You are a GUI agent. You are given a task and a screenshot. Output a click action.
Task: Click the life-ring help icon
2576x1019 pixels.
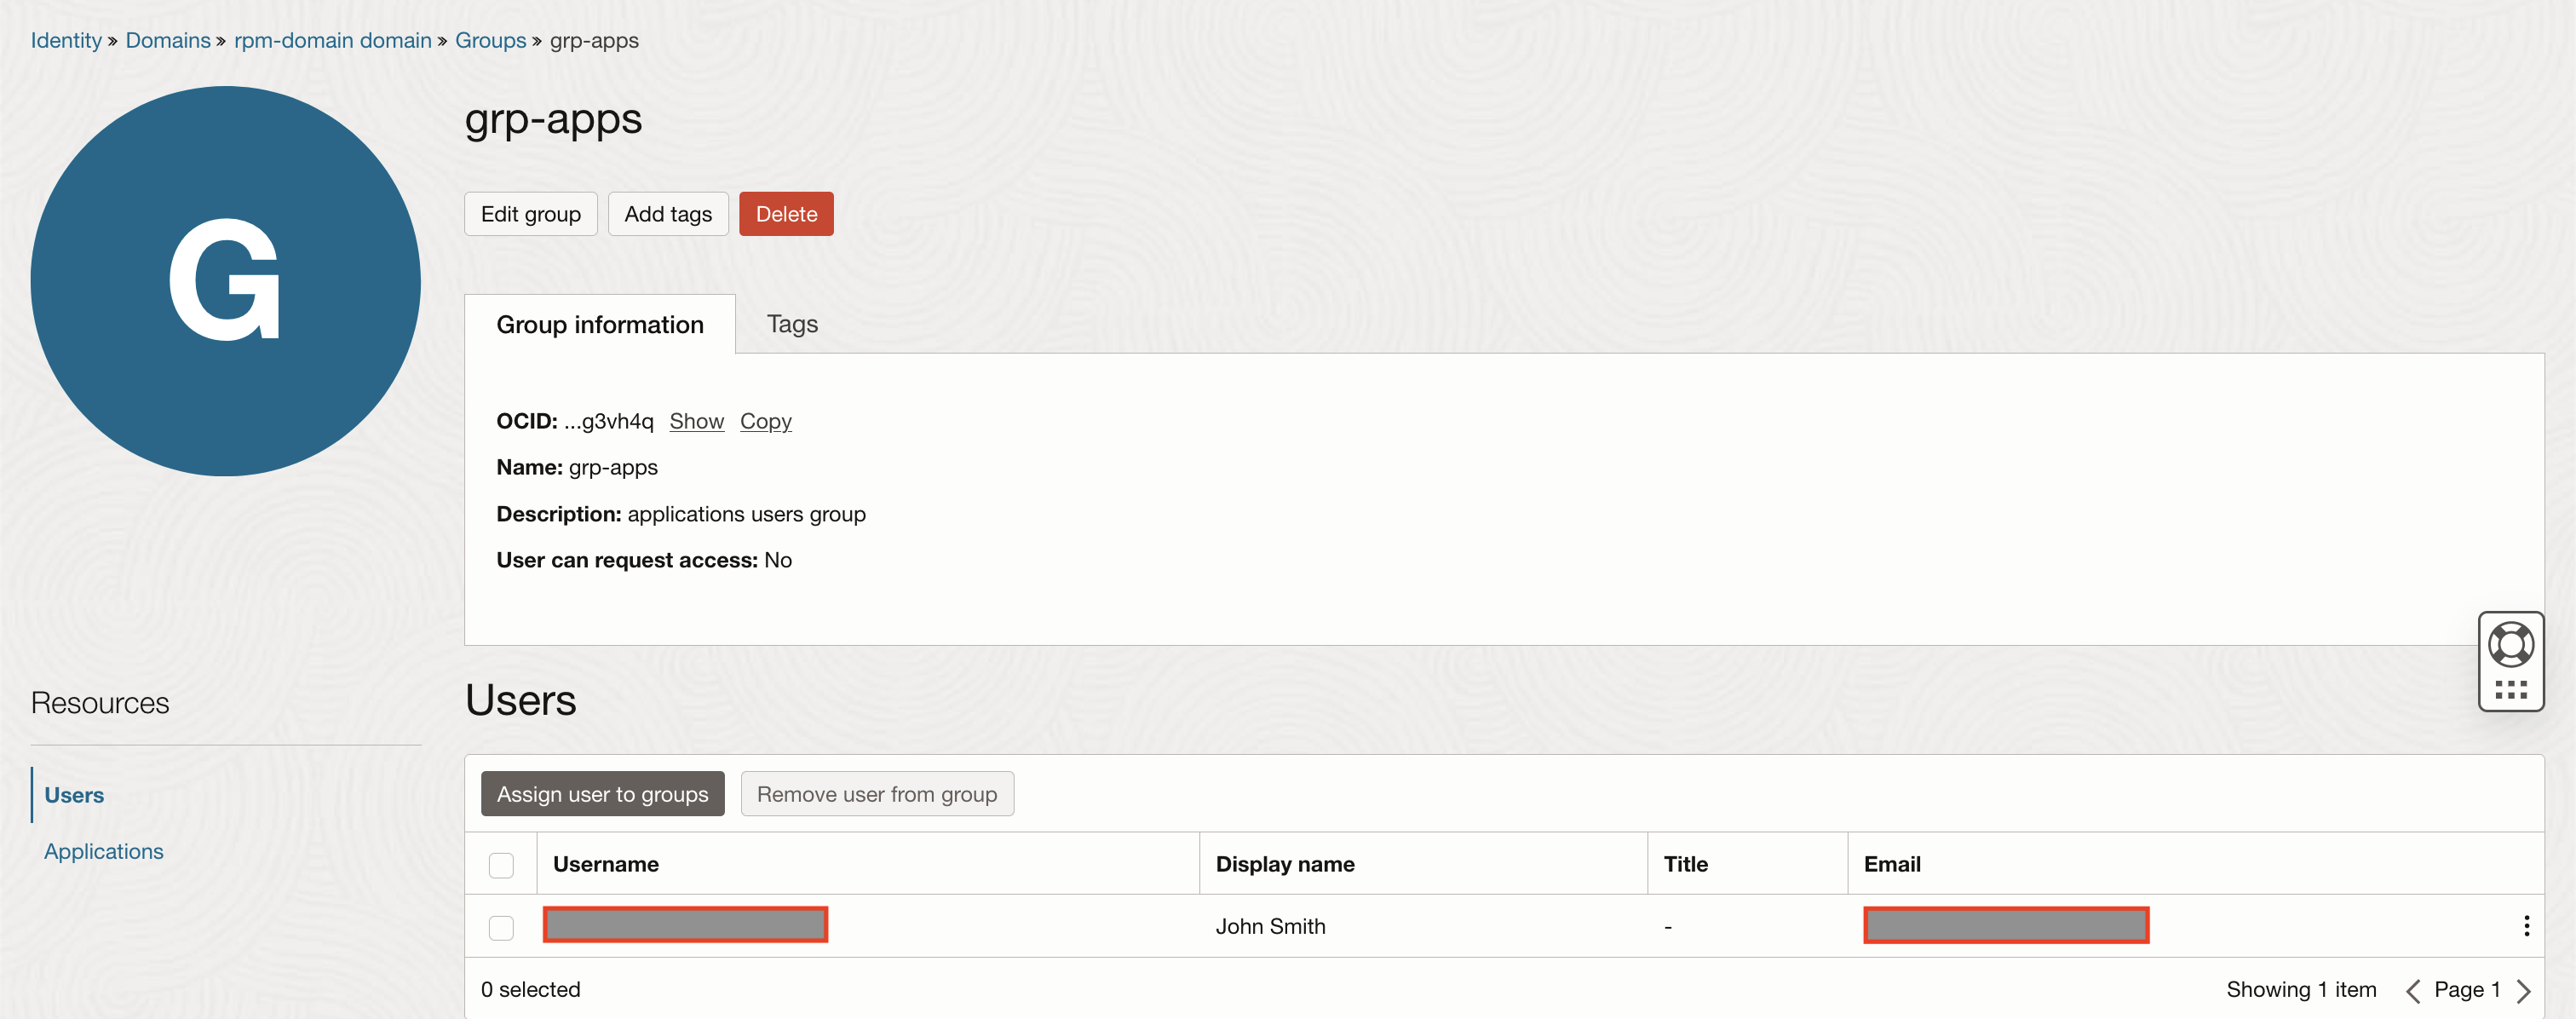click(2510, 644)
